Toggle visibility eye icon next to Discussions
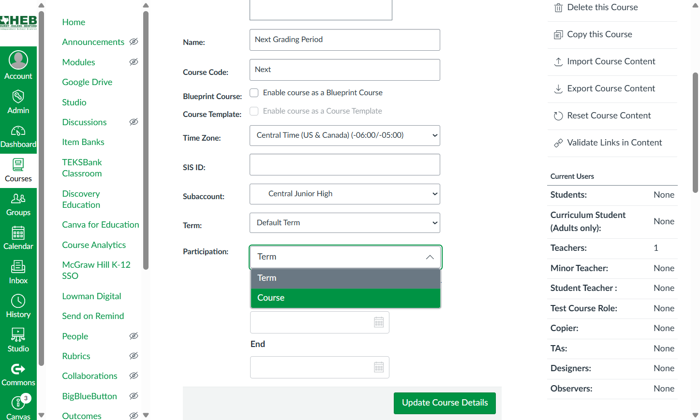 134,122
